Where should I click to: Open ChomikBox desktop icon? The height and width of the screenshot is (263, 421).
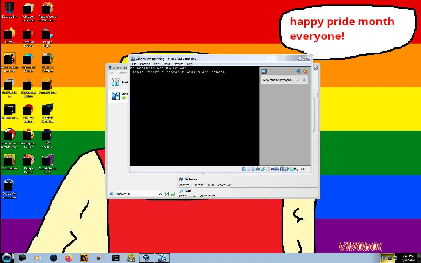click(9, 162)
